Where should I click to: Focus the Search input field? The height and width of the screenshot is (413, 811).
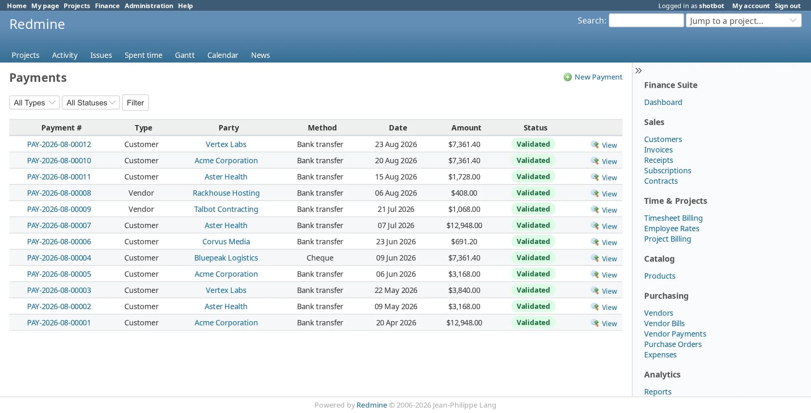click(646, 20)
